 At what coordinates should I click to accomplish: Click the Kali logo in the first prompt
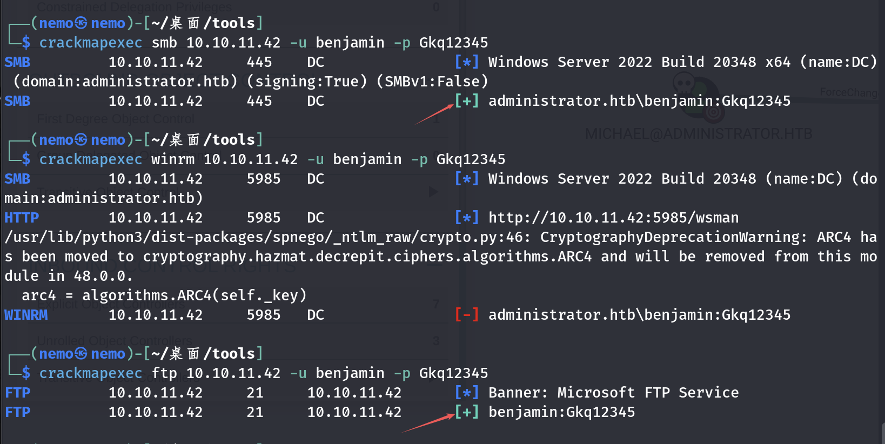(x=81, y=23)
